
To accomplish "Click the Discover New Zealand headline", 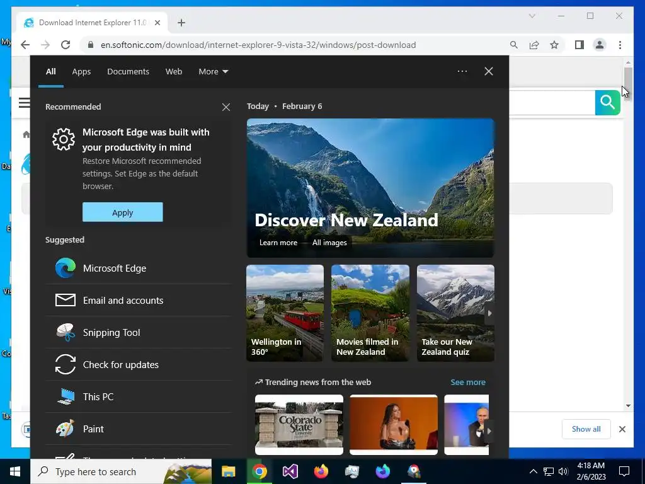I will click(x=346, y=220).
